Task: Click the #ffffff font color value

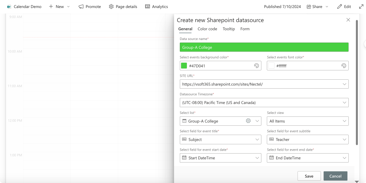Action: pyautogui.click(x=281, y=66)
